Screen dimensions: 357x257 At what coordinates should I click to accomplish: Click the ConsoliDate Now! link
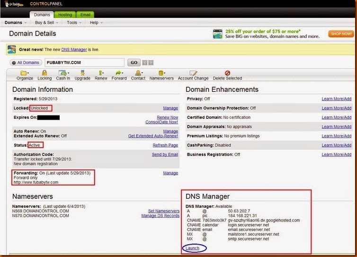tap(161, 122)
